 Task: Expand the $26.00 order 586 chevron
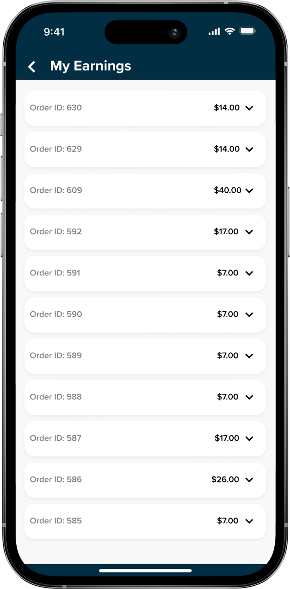[x=249, y=480]
